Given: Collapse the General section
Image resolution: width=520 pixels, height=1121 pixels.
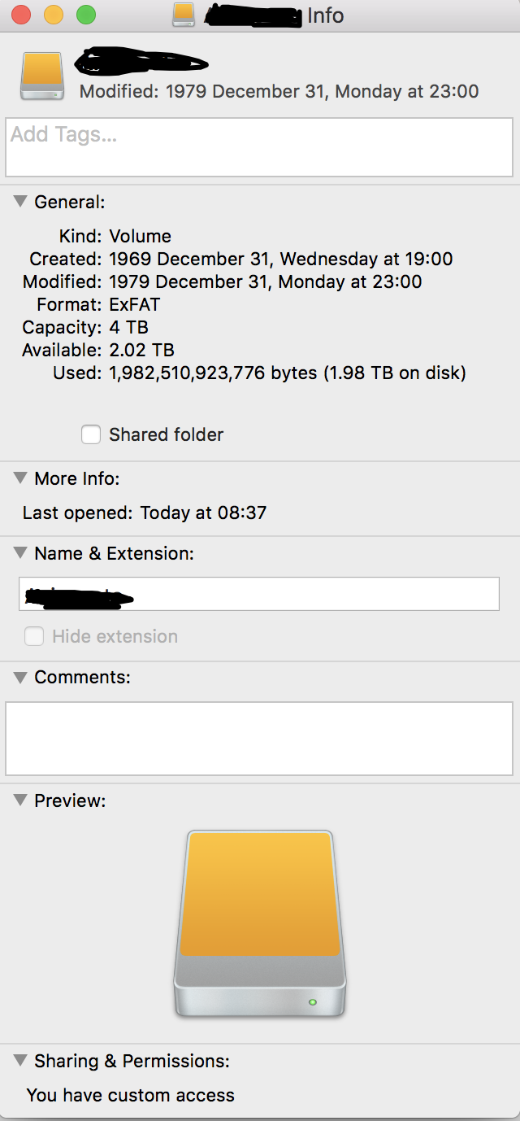Looking at the screenshot, I should (21, 202).
